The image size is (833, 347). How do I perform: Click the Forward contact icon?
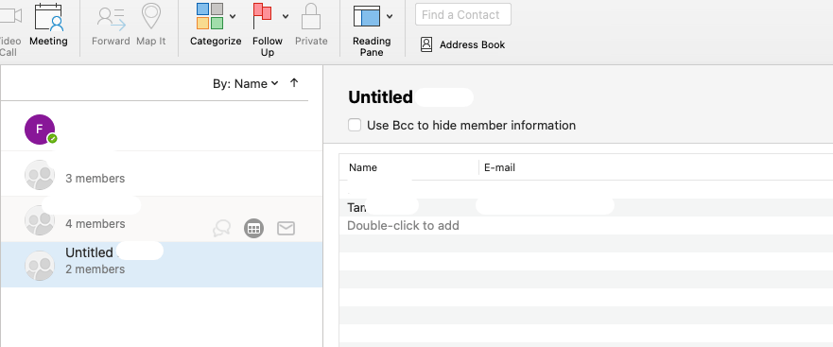111,17
